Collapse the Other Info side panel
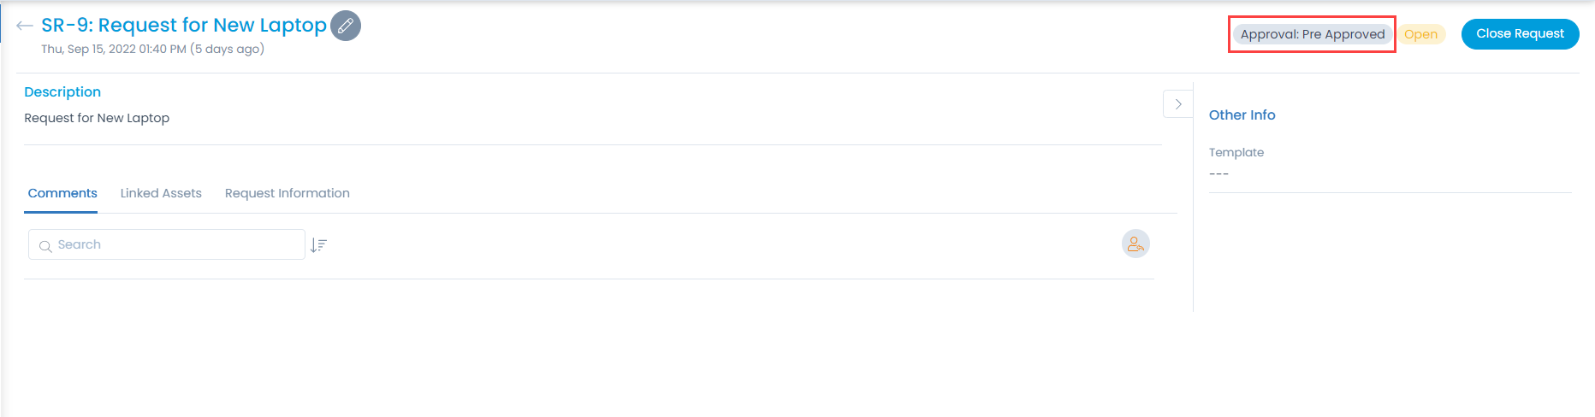This screenshot has height=417, width=1595. 1178,104
